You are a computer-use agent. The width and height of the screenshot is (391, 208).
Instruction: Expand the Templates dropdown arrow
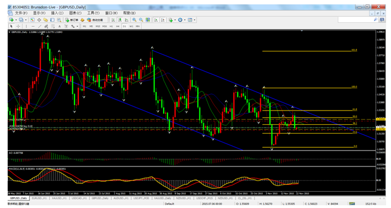[x=194, y=20]
